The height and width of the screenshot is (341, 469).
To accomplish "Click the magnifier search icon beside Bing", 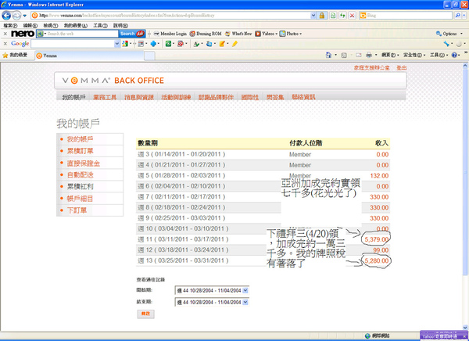I will click(457, 16).
